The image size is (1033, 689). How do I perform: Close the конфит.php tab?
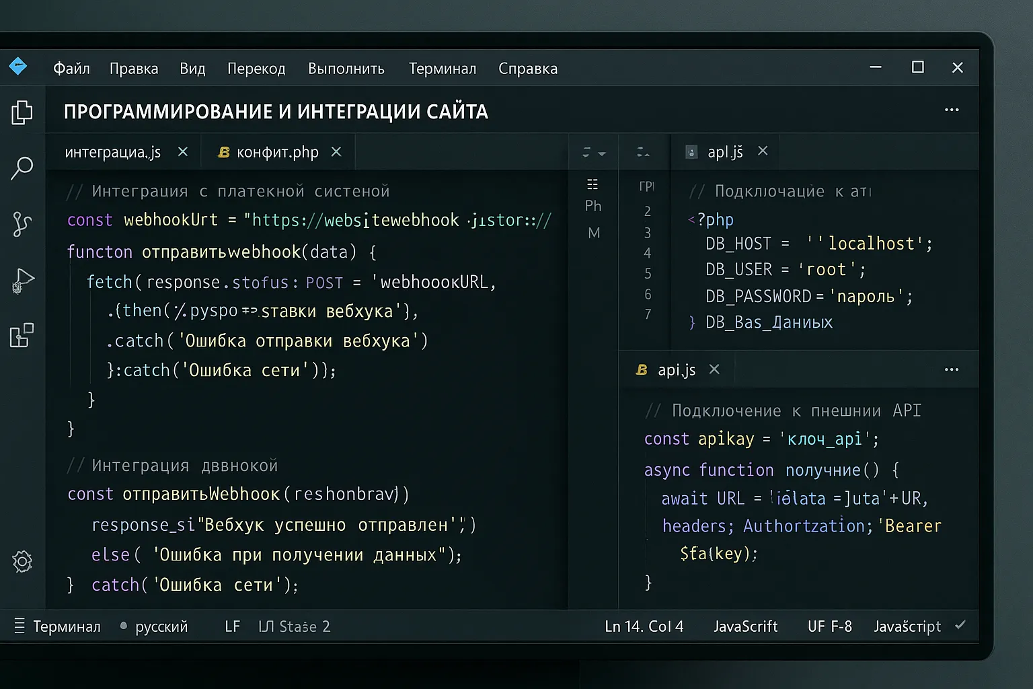[336, 152]
